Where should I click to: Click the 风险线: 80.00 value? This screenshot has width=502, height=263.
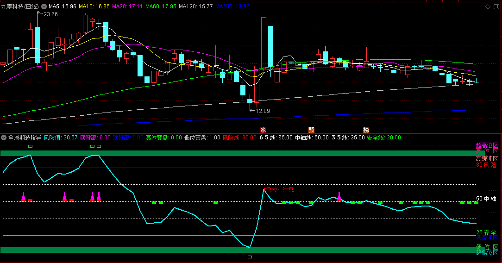point(239,138)
